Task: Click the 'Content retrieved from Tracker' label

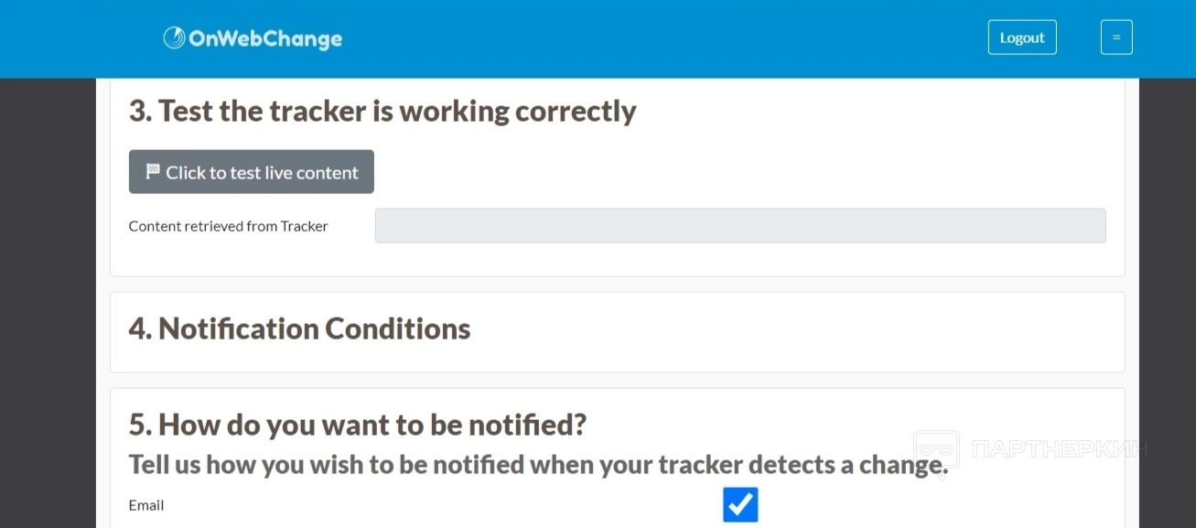Action: (x=228, y=226)
